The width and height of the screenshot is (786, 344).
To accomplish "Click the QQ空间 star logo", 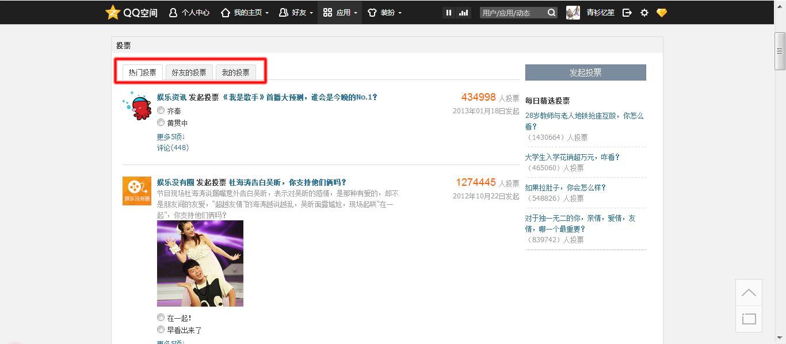I will coord(113,12).
